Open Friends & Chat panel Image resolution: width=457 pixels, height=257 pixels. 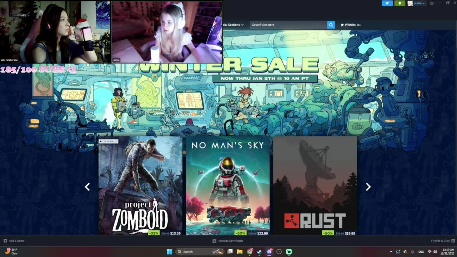click(x=443, y=241)
